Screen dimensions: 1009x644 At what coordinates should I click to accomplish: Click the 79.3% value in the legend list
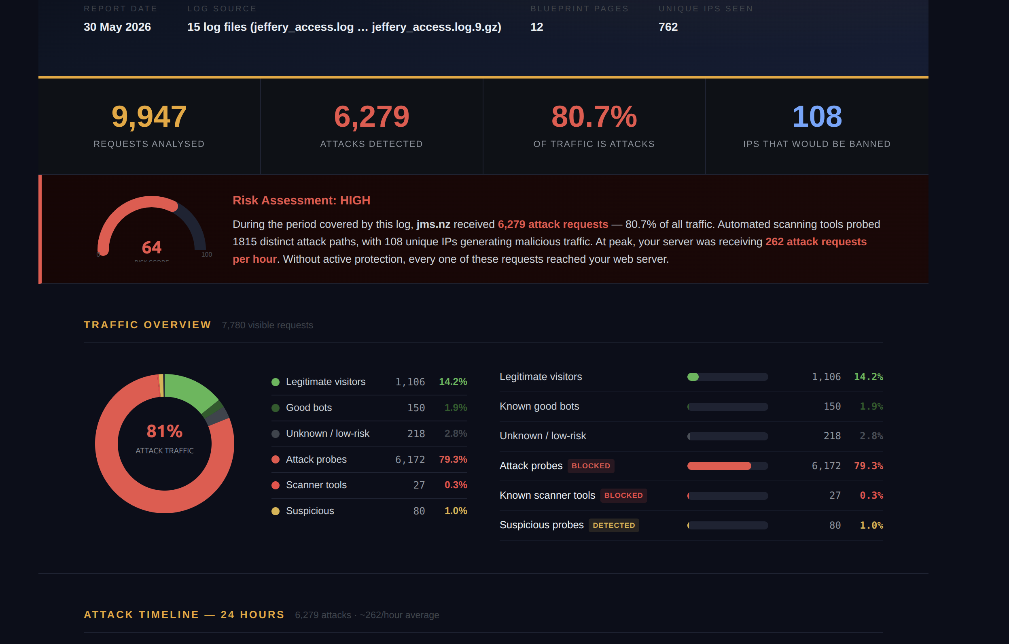tap(453, 459)
